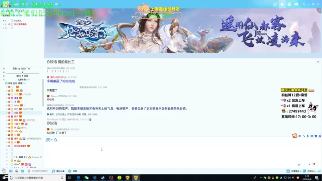This screenshot has height=181, width=322.
Task: Click the [采访] link in notification line
Action: (x=59, y=115)
